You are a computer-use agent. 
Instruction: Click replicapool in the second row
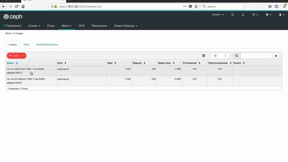(63, 79)
